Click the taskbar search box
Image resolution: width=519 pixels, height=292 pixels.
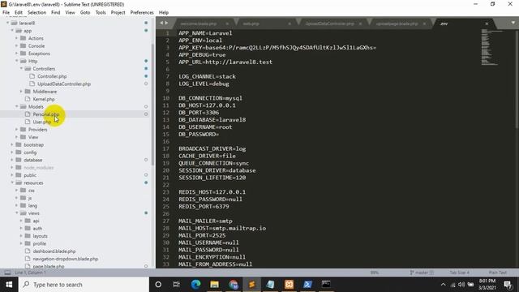(x=84, y=285)
